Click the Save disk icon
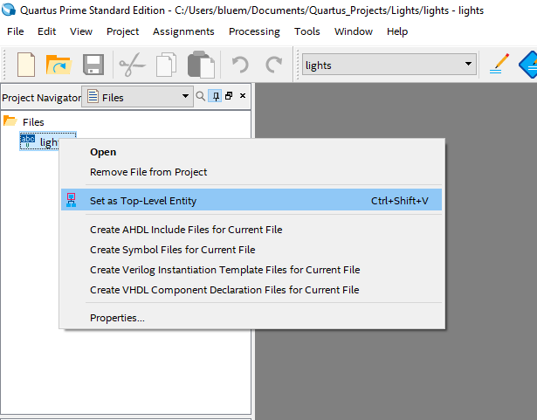 pos(94,65)
